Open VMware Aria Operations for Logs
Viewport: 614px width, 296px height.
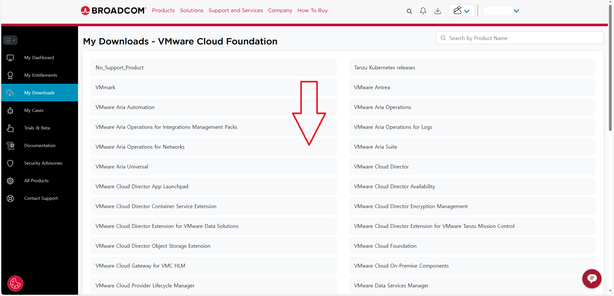click(x=472, y=127)
